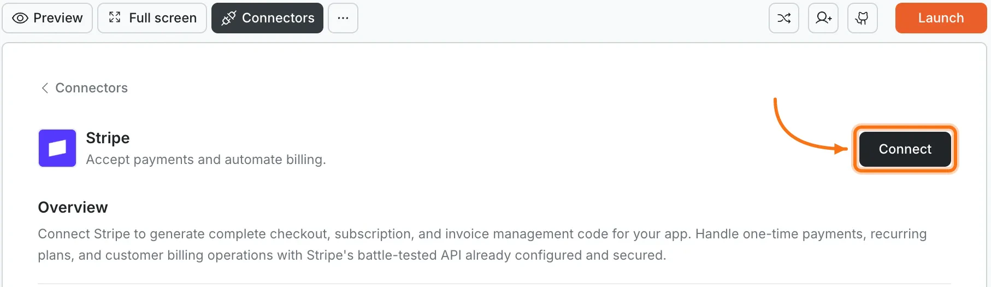Open the Preview view

[x=48, y=18]
